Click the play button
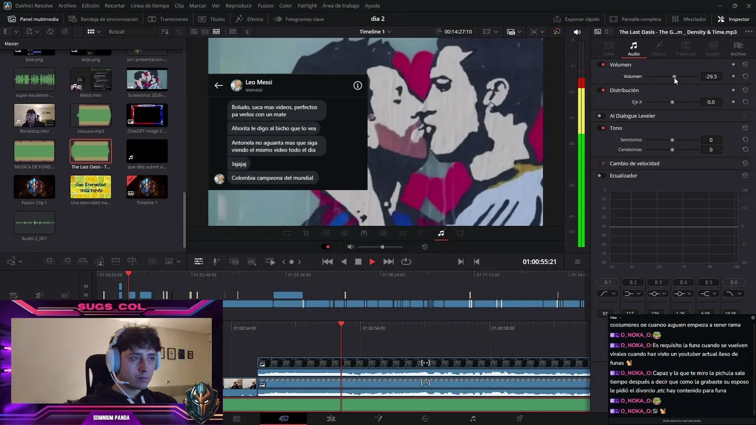The height and width of the screenshot is (425, 756). (372, 261)
